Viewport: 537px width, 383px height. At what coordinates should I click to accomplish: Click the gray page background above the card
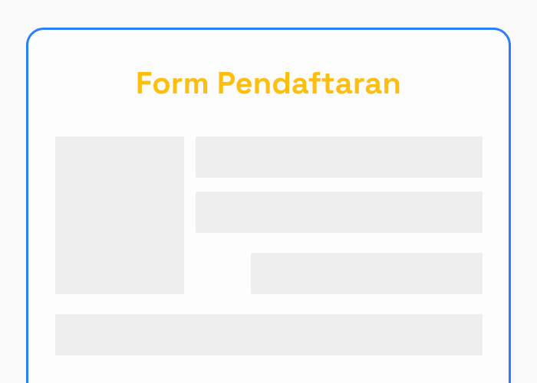click(268, 13)
